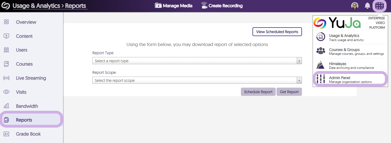Click the Create Recording camera icon
Viewport: 391px width, 143px height.
tap(204, 6)
